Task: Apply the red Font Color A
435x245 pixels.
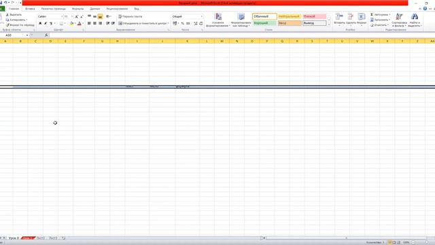Action: pos(80,23)
